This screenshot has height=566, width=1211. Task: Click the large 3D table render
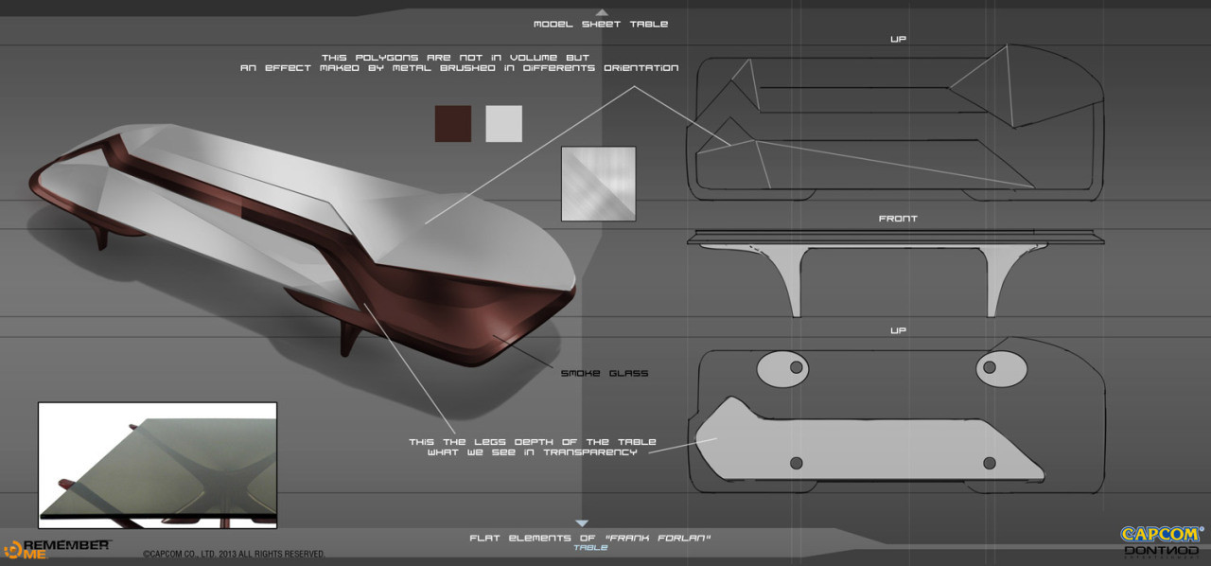point(301,246)
